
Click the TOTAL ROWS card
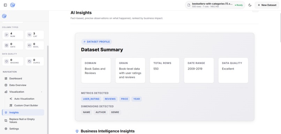point(165,70)
